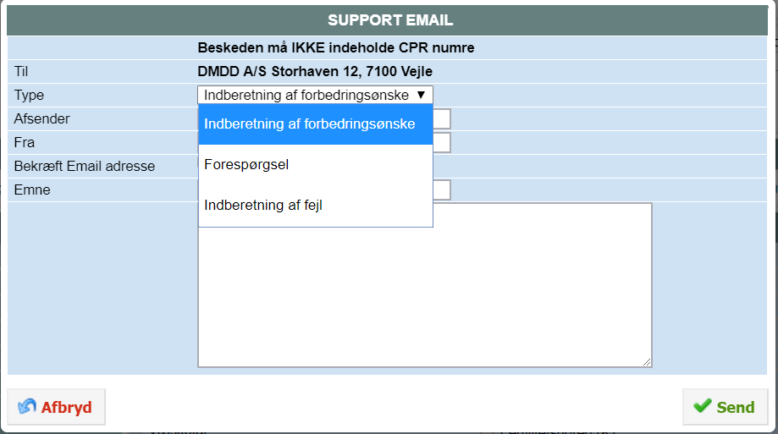Click the Send button
778x434 pixels.
click(725, 407)
